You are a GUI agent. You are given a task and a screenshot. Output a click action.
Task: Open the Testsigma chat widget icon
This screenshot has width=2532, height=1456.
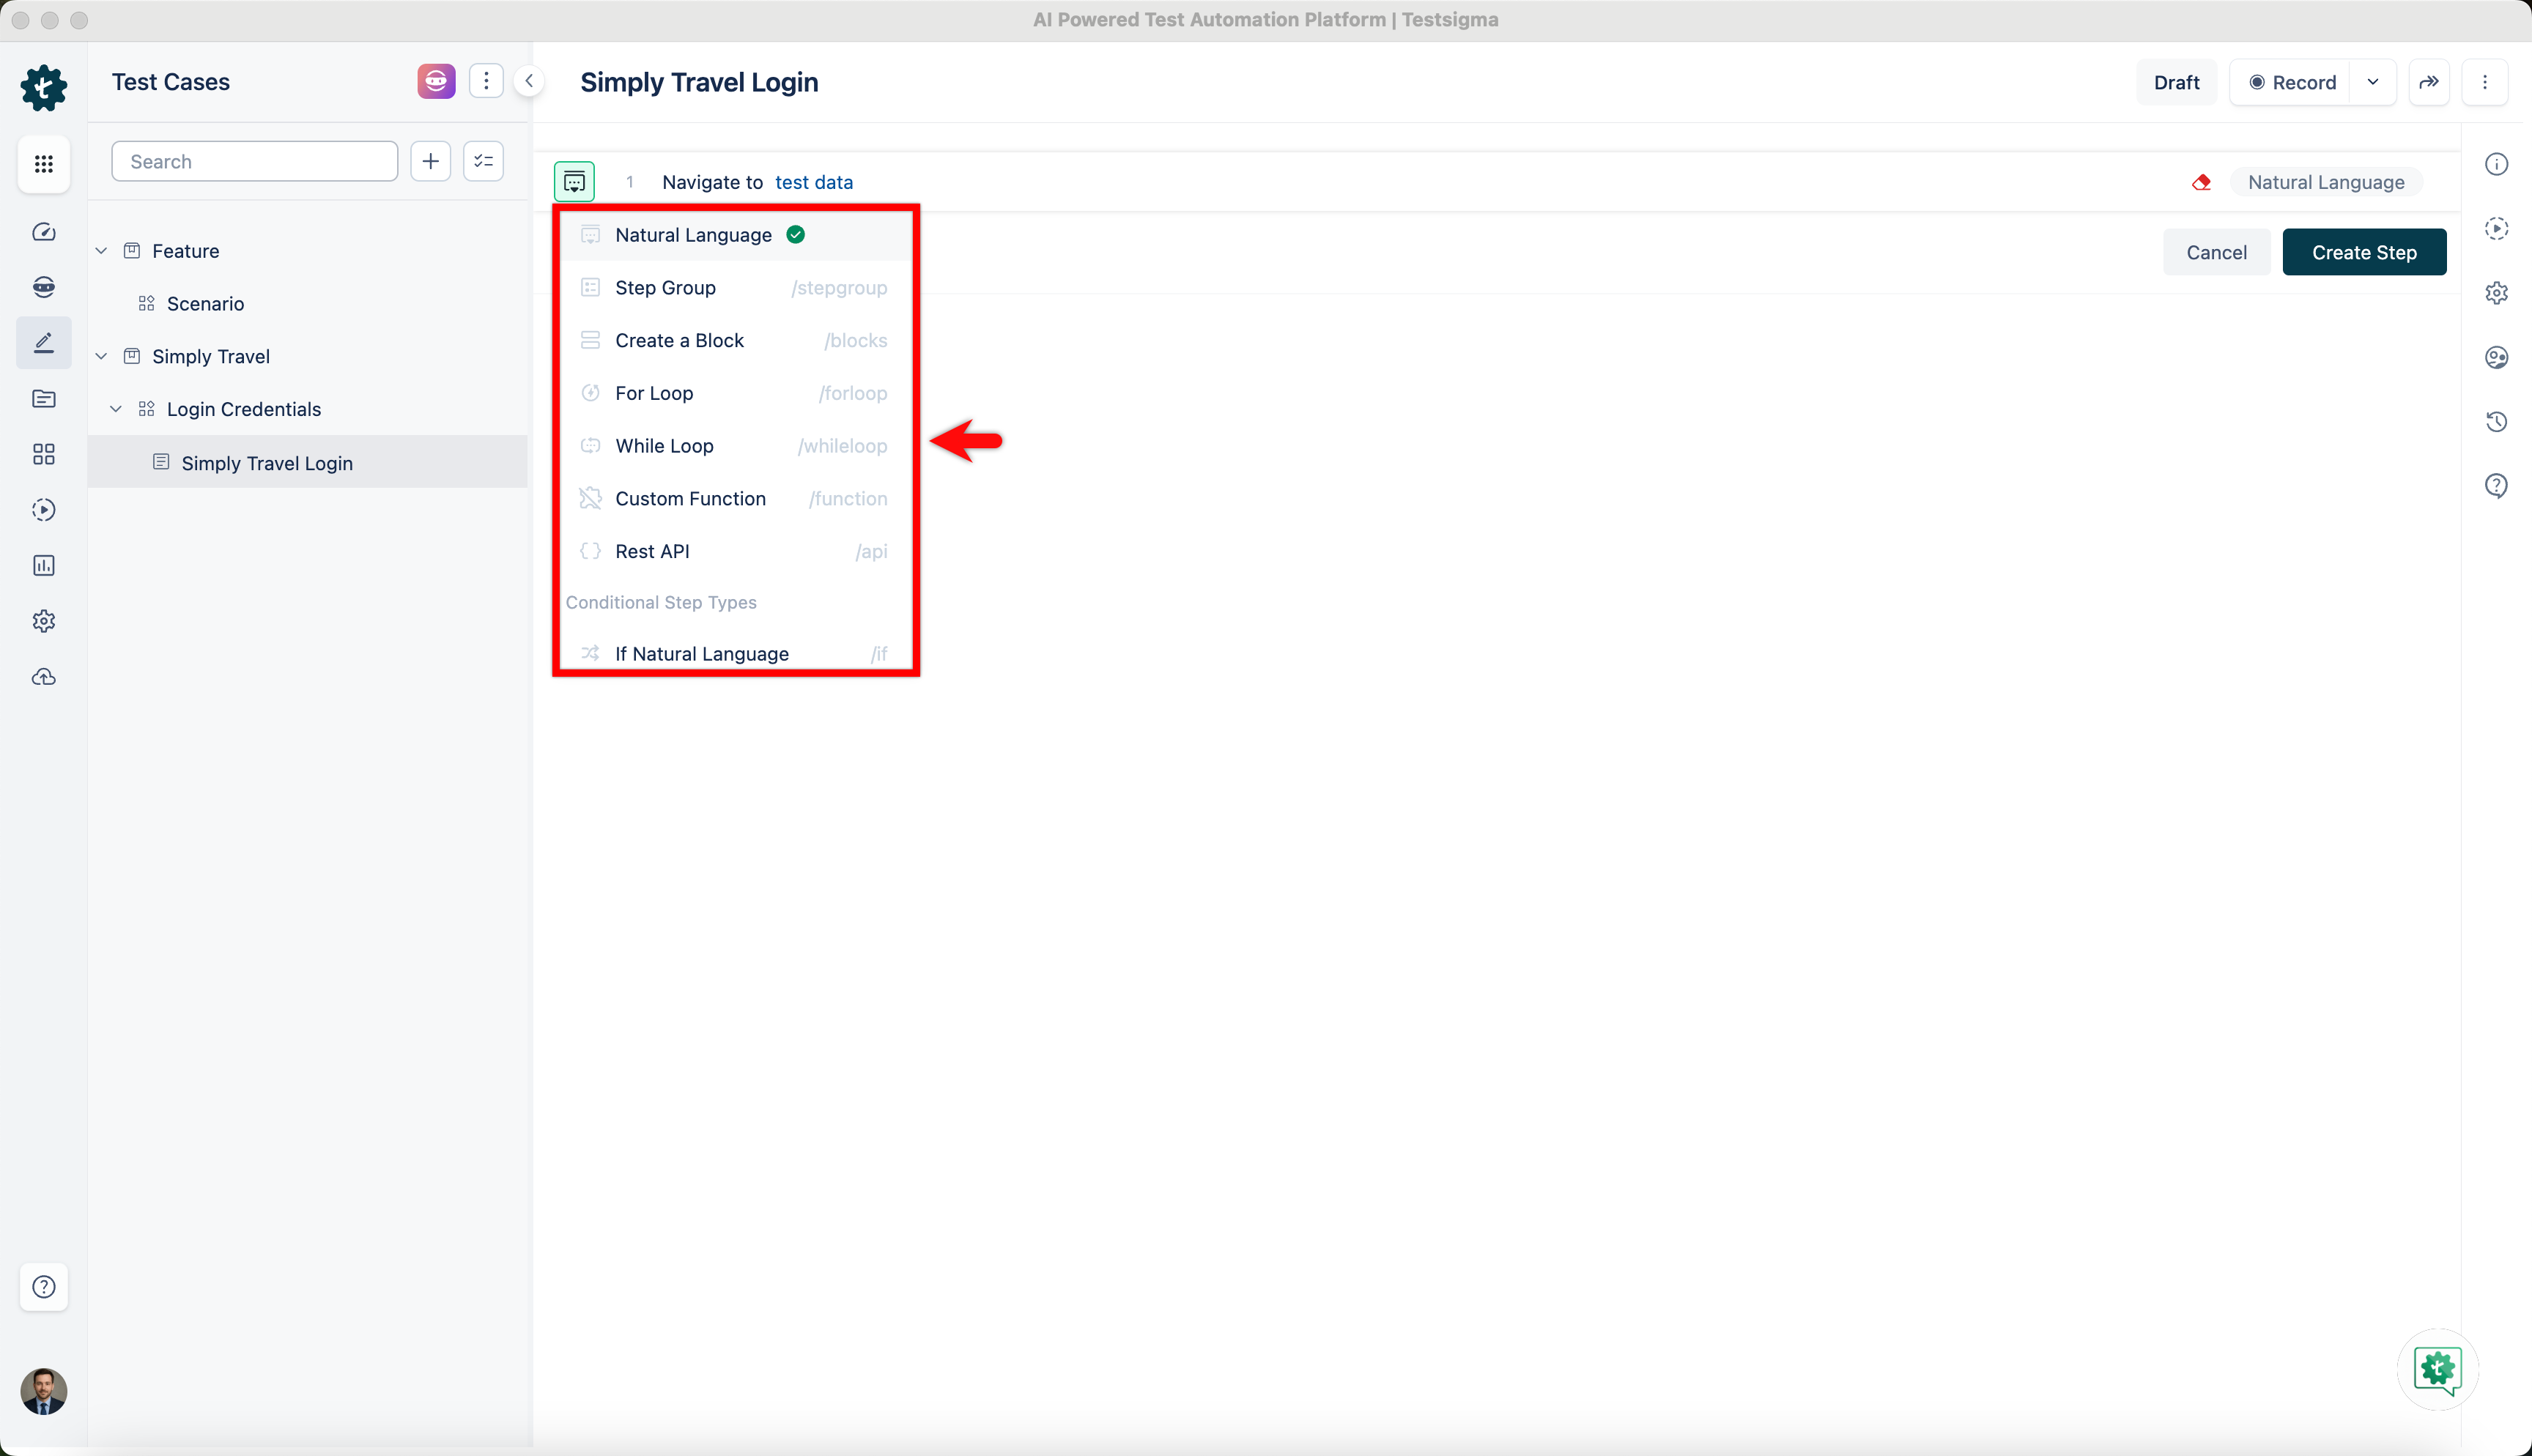pos(2437,1369)
